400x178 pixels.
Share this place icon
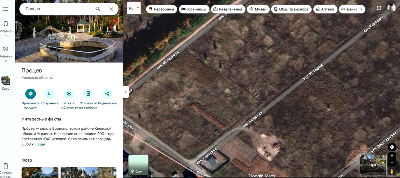107,94
